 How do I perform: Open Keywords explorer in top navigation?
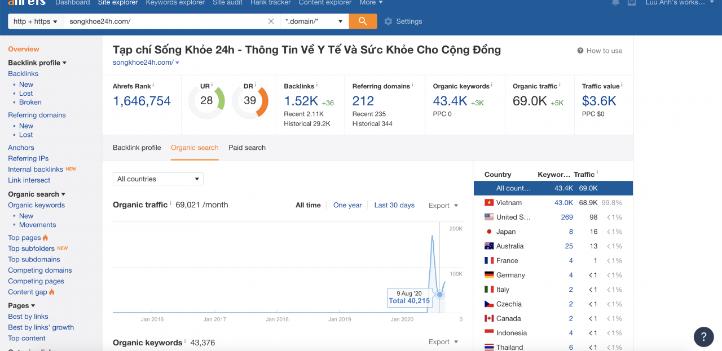pos(174,3)
